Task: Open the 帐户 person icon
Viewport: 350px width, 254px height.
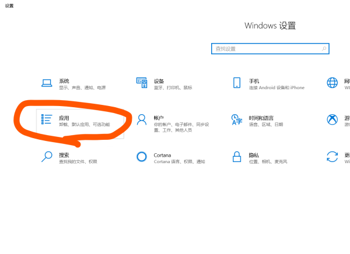Action: (142, 119)
